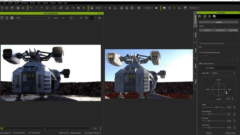Image resolution: width=240 pixels, height=135 pixels.
Task: Open the Use iClone Camera dropdown
Action: (x=93, y=133)
